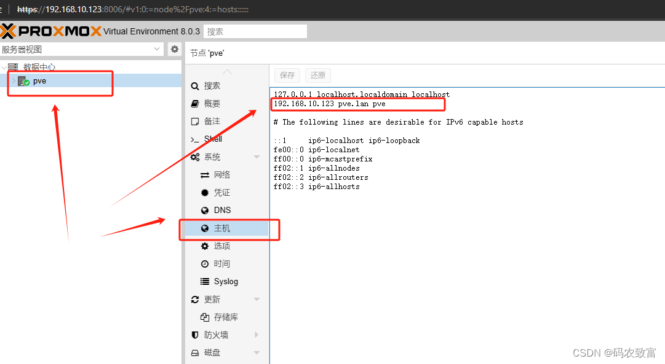Click the ff02::3 ip6-allhosts line
This screenshot has width=665, height=364.
316,187
